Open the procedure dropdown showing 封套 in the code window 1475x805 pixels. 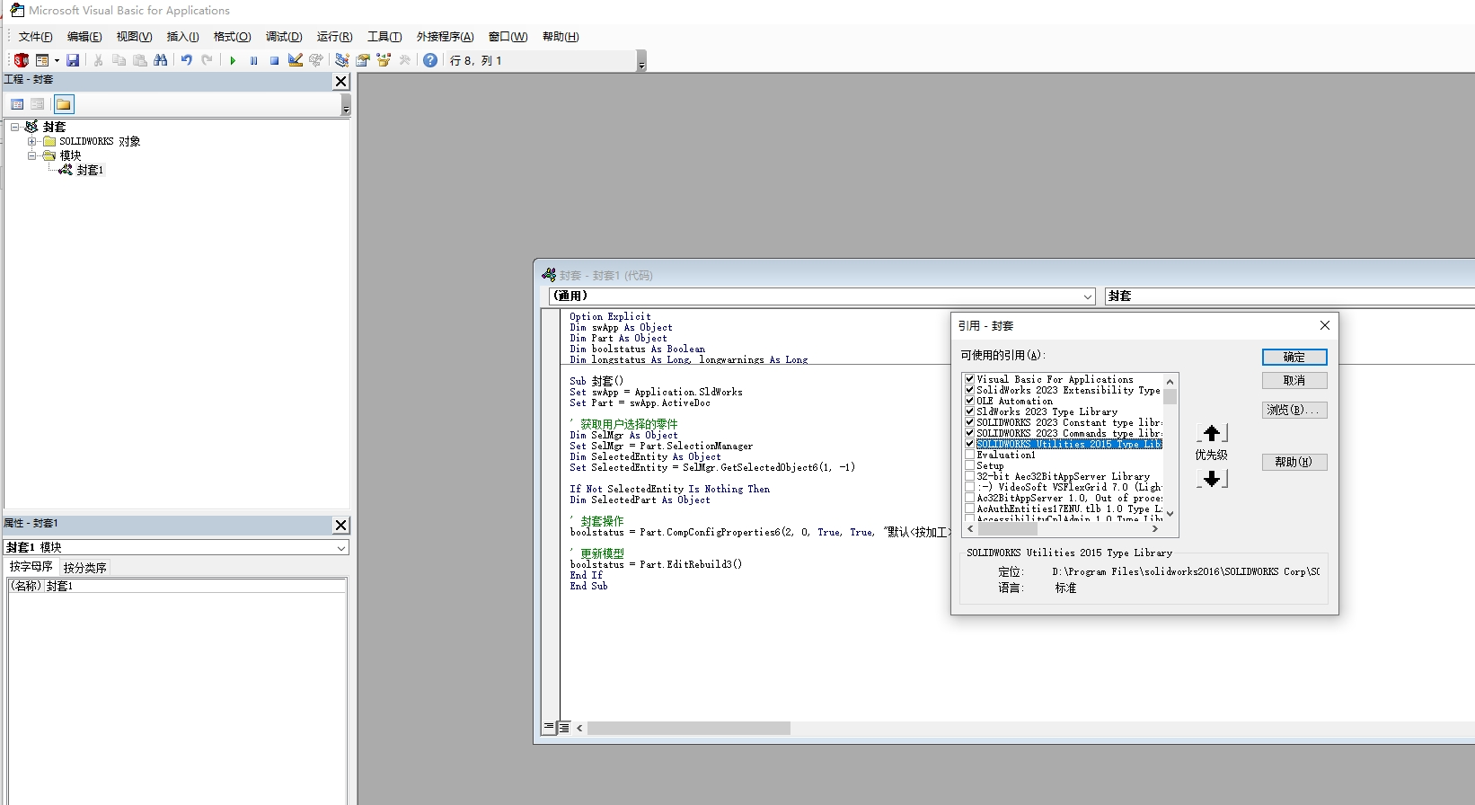pyautogui.click(x=1290, y=296)
